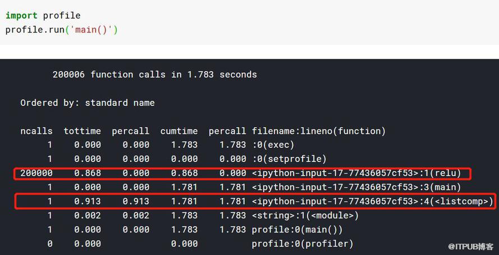Screen dimensions: 499x255
Task: Click the ncalls column header
Action: click(x=36, y=131)
